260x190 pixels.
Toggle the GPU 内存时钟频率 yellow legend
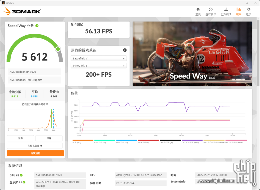pyautogui.click(x=214, y=141)
